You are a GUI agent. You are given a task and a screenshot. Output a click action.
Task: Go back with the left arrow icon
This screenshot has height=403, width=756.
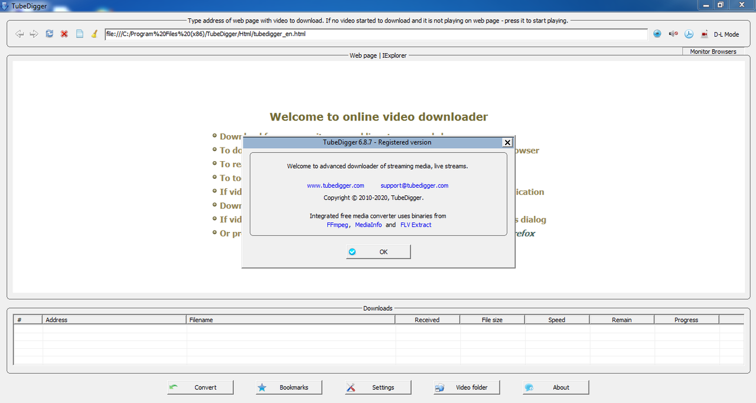(19, 34)
